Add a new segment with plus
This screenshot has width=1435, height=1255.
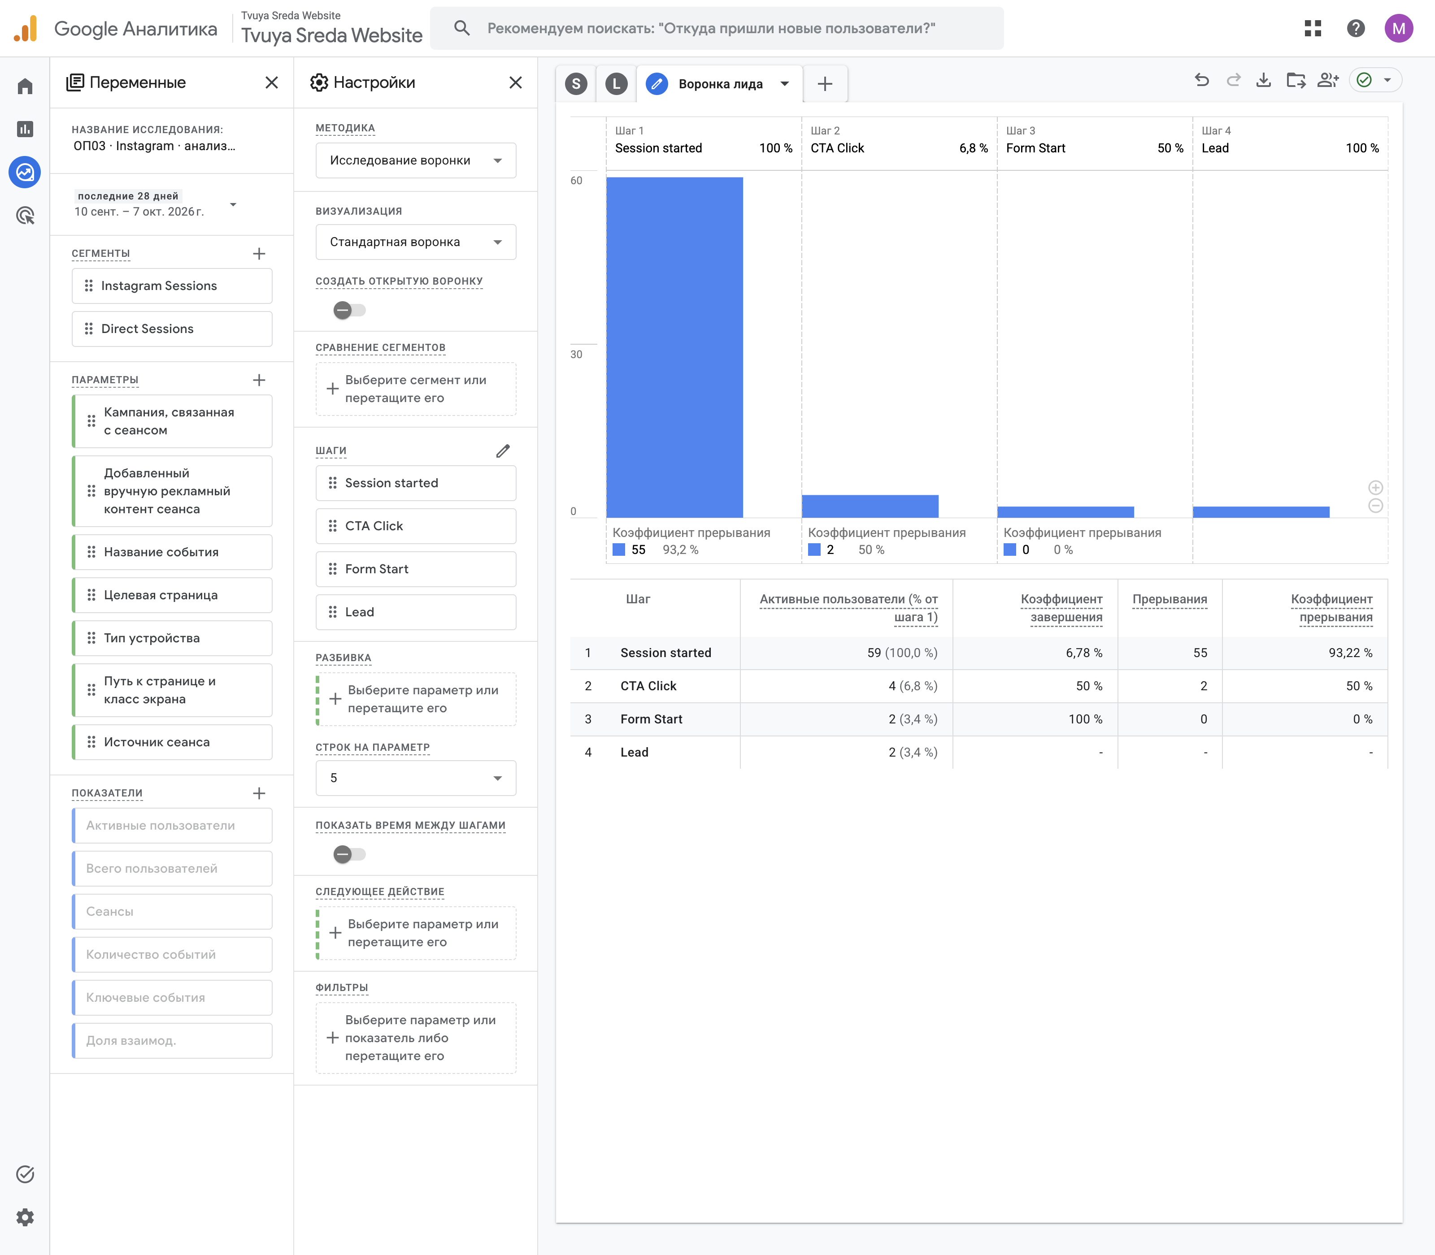click(x=259, y=254)
